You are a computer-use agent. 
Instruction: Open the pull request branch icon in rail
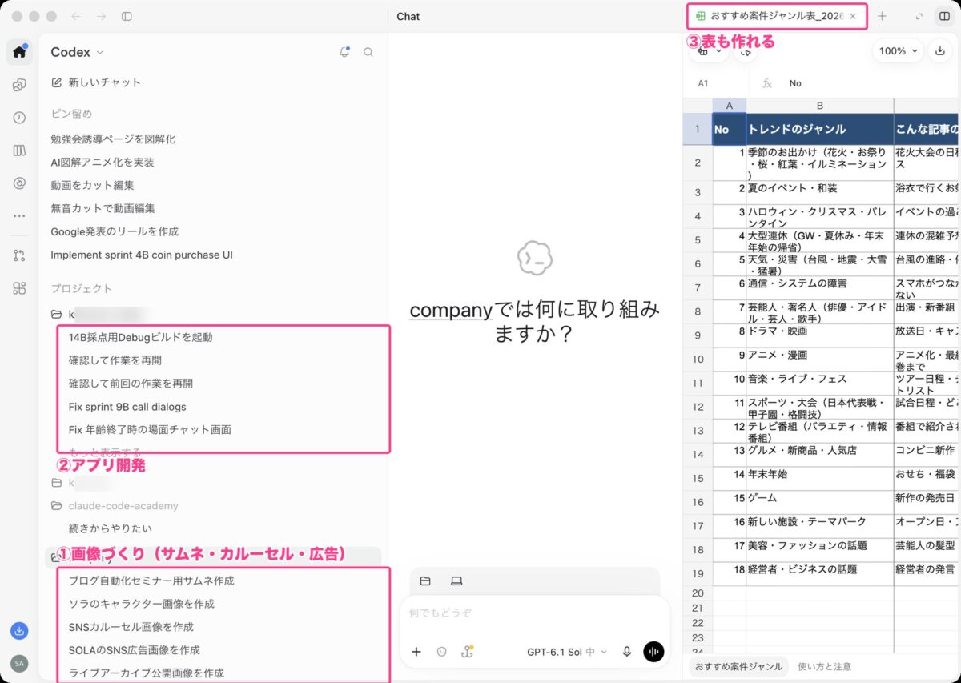(19, 255)
